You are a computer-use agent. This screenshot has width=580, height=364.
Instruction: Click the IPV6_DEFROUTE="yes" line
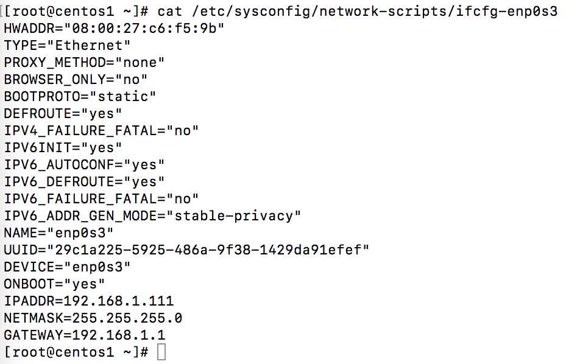point(84,182)
